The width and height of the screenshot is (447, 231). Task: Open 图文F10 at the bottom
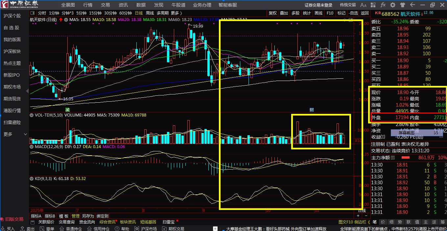(345, 222)
